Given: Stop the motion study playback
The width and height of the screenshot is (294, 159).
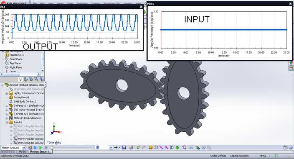Looking at the screenshot, I should tap(46, 148).
